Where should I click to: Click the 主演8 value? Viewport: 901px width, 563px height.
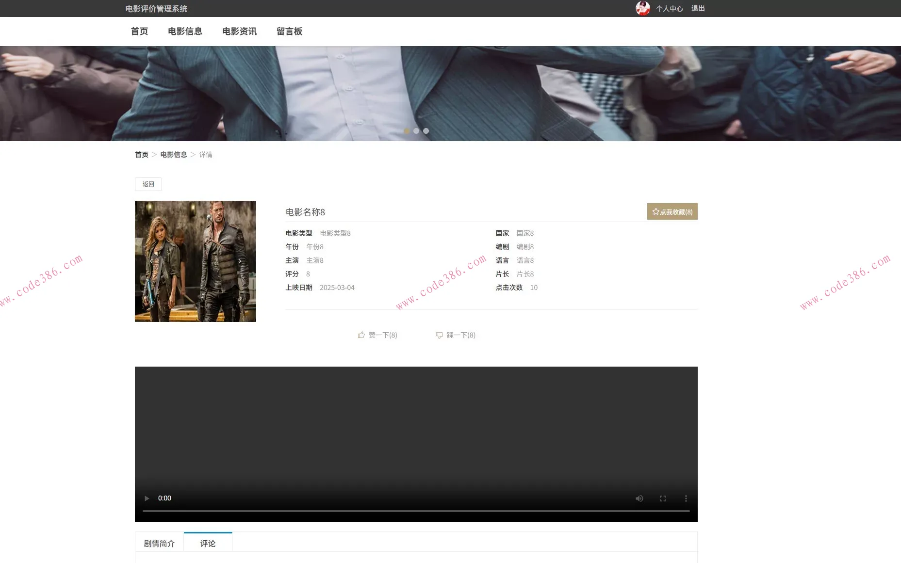tap(315, 260)
